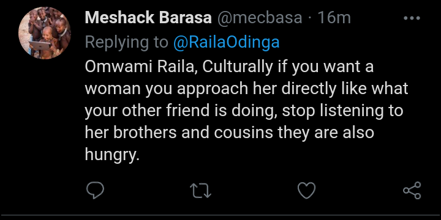The height and width of the screenshot is (220, 441).
Task: Click the Meshack Barasa display name
Action: [x=148, y=18]
